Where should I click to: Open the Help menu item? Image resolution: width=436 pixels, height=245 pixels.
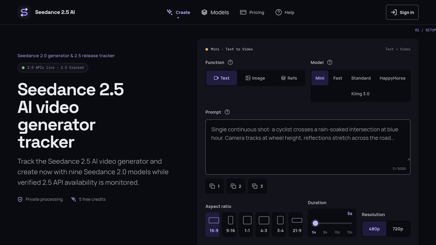[285, 12]
